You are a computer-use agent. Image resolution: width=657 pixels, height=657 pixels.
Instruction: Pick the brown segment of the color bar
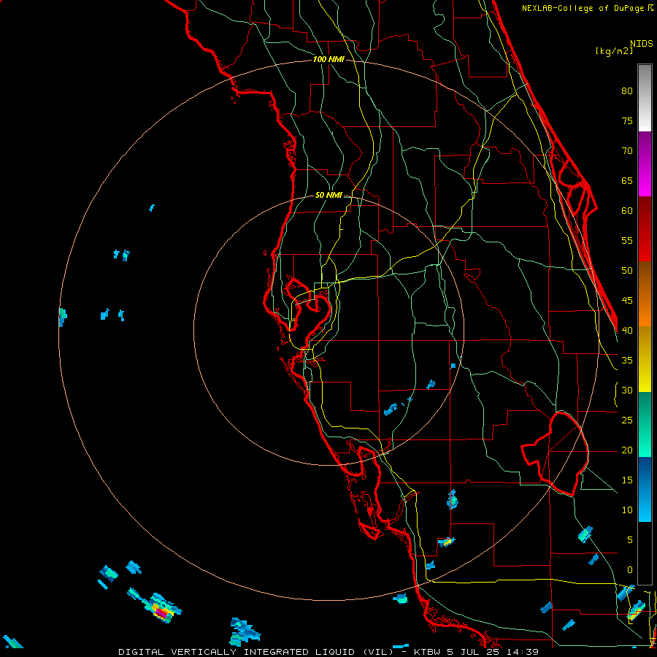point(645,277)
